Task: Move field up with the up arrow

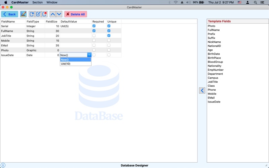Action: point(53,14)
